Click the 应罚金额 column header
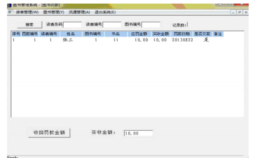This screenshot has width=261, height=158. point(139,34)
